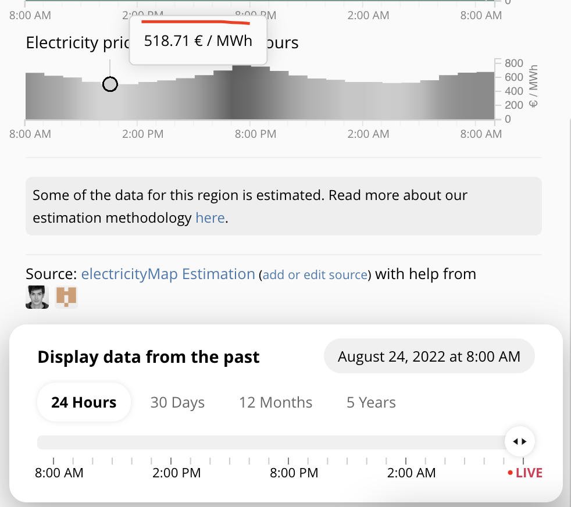This screenshot has height=507, width=571.
Task: Click the red LIVE indicator dot
Action: [x=511, y=473]
